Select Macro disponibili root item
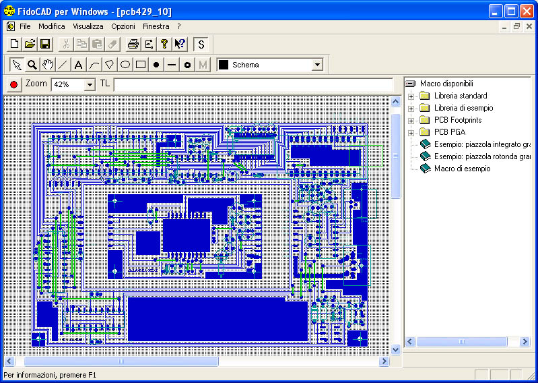Screen dimensions: 538x383 [446, 84]
